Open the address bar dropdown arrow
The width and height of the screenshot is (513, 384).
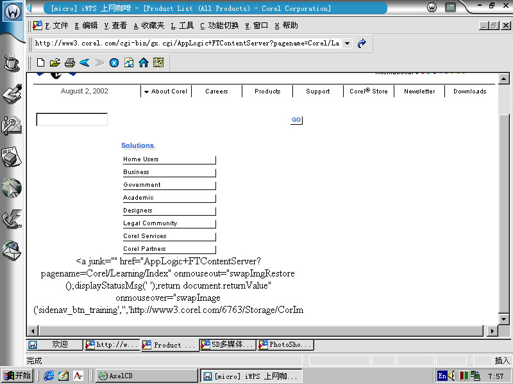pos(348,43)
